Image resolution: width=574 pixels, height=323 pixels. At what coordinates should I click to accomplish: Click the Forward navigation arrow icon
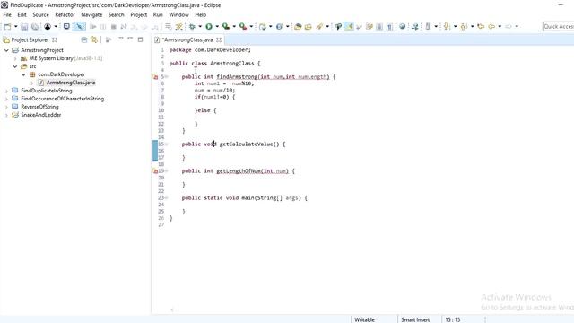coord(509,26)
